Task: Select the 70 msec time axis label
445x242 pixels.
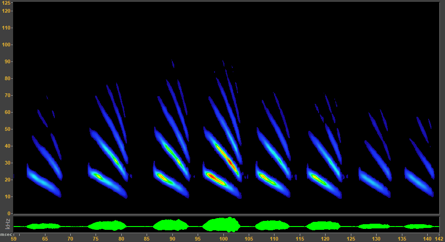Action: [x=70, y=239]
